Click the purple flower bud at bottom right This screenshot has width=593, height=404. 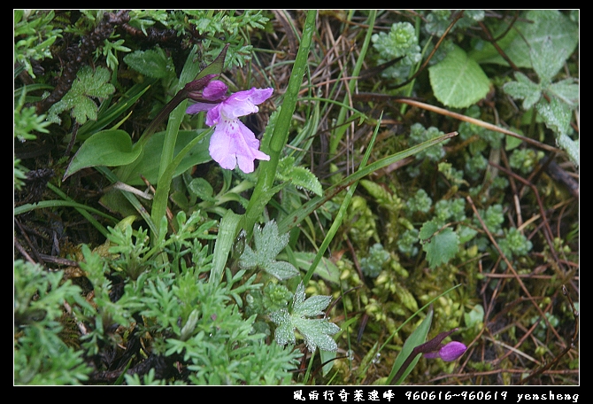coord(445,352)
